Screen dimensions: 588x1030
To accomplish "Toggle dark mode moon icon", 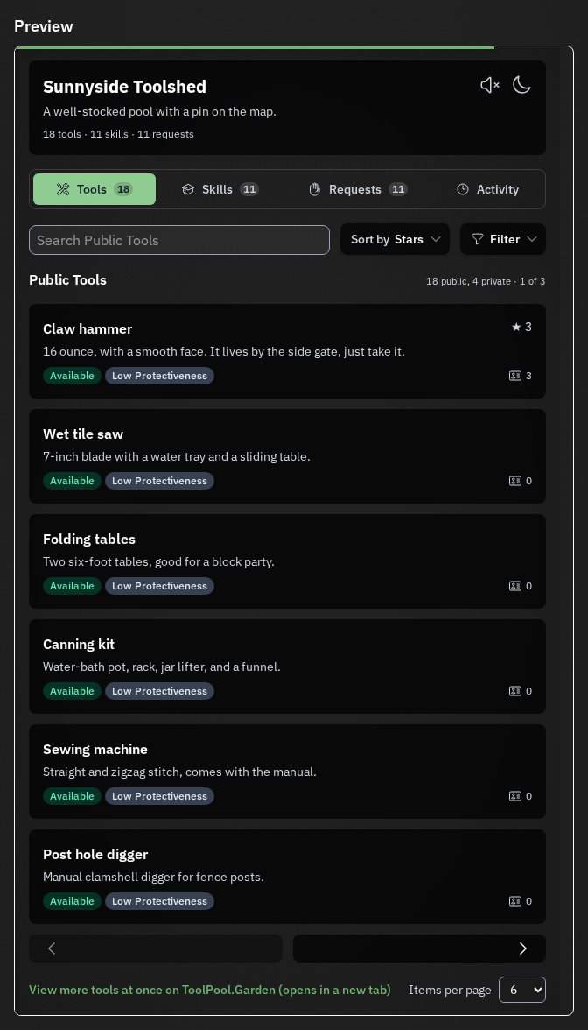I will tap(521, 86).
